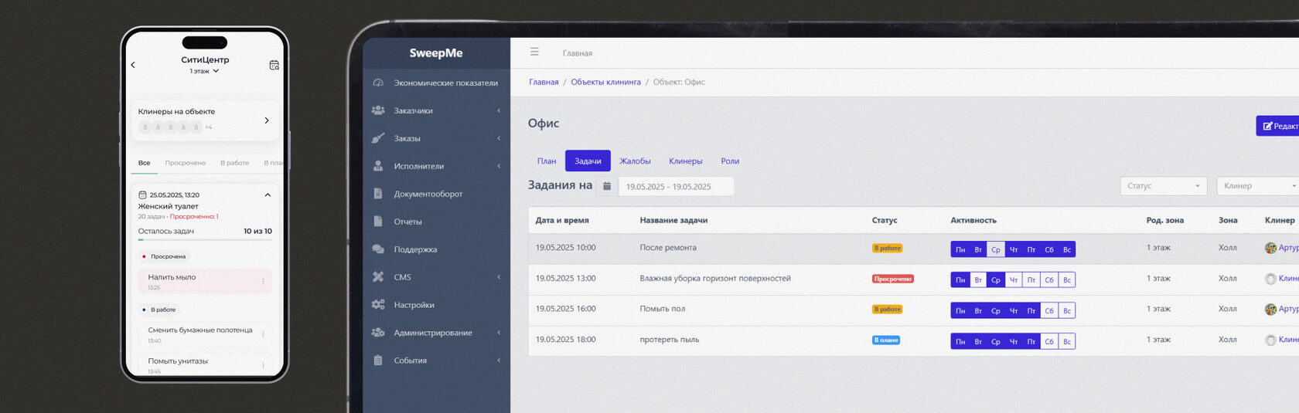Expand the Заказы sidebar submenu
The image size is (1299, 413).
point(499,138)
